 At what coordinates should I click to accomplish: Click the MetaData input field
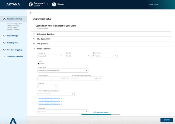[63, 111]
